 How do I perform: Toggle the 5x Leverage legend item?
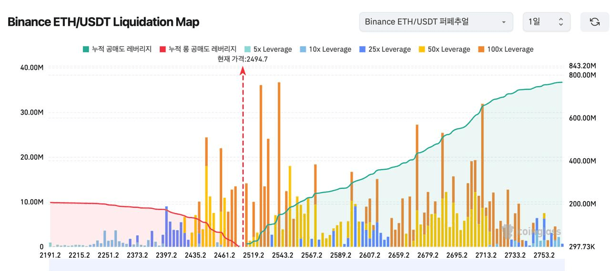[x=268, y=49]
